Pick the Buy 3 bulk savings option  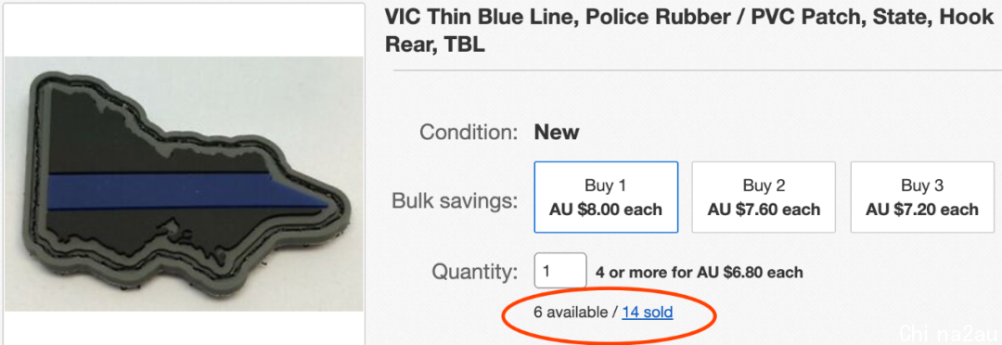click(x=922, y=198)
